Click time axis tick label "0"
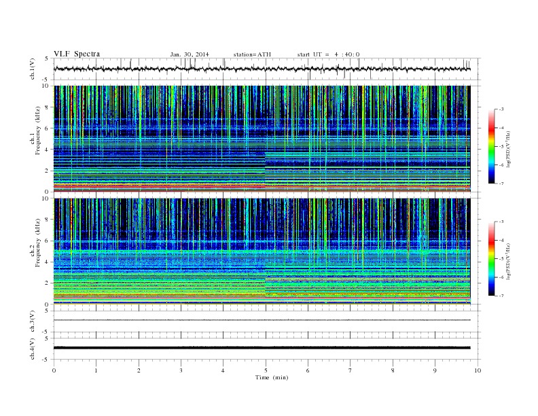The width and height of the screenshot is (538, 416). 54,370
